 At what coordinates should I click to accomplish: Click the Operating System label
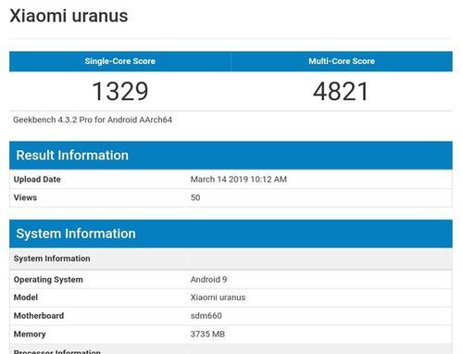tap(48, 280)
